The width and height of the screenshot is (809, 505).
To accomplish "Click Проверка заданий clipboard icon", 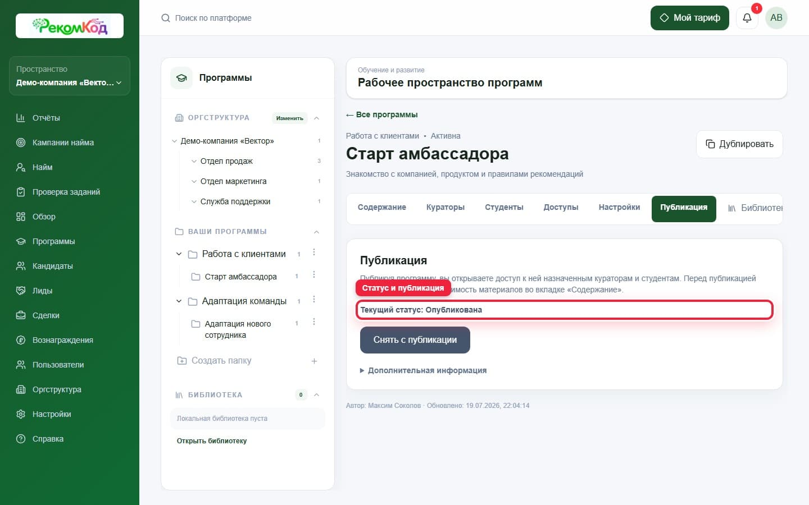I will point(21,192).
